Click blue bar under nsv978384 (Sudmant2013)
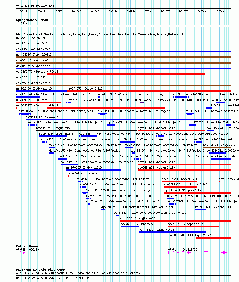The width and height of the screenshot is (239, 282). [x=53, y=136]
